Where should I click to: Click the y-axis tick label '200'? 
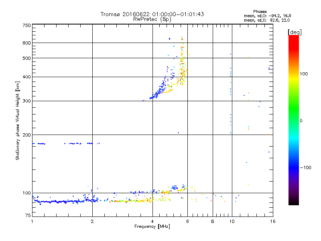tap(26, 135)
